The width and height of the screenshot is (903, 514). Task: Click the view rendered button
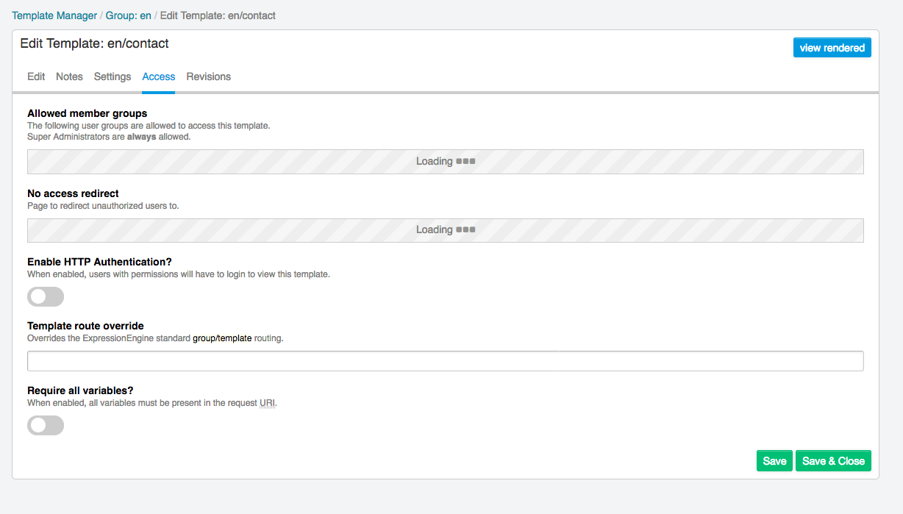coord(832,48)
